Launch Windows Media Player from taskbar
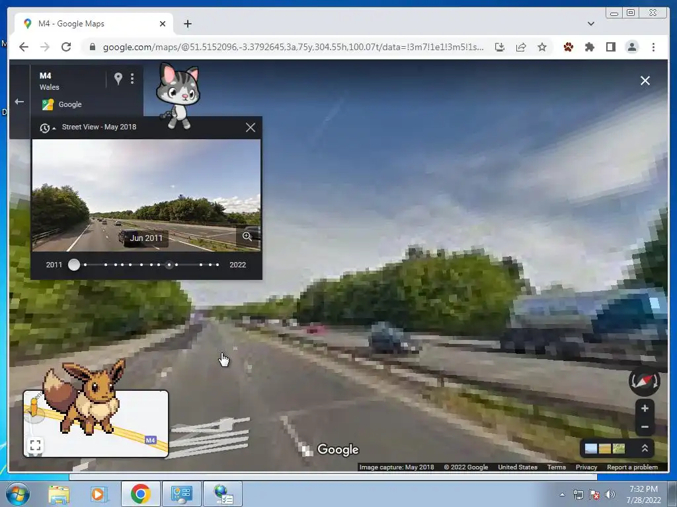677x507 pixels. (x=99, y=494)
